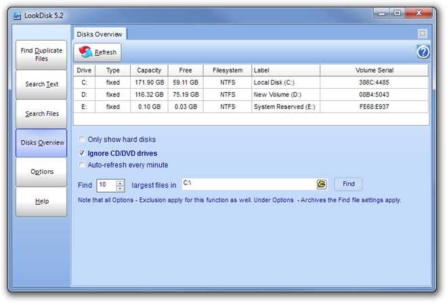Enable Only show hard disks checkbox

[82, 139]
